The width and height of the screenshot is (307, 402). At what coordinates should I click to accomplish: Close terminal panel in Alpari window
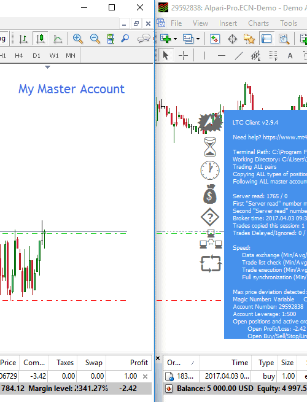pos(158,358)
